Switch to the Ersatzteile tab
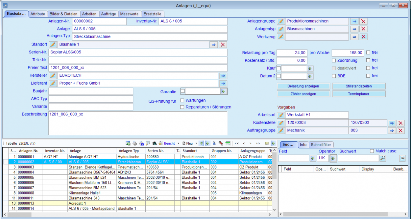 [x=153, y=14]
